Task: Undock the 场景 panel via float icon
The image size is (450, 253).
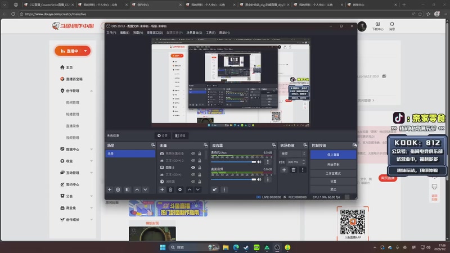Action: click(x=153, y=146)
